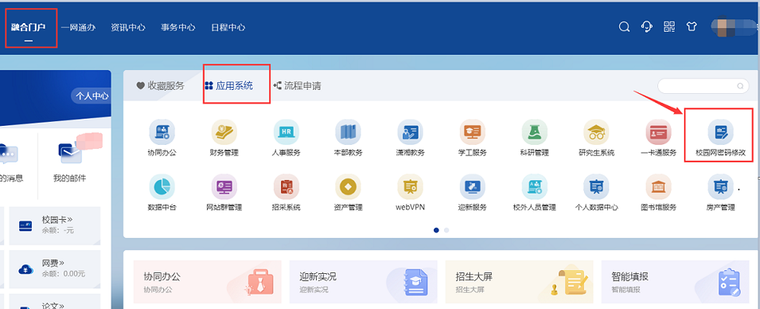760x309 pixels.
Task: Open the 校外人员管理 app icon
Action: click(x=534, y=186)
